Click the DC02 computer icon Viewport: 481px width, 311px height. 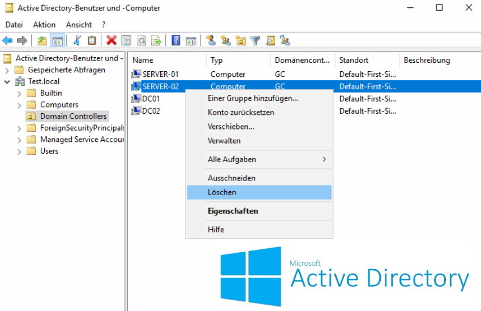point(136,111)
